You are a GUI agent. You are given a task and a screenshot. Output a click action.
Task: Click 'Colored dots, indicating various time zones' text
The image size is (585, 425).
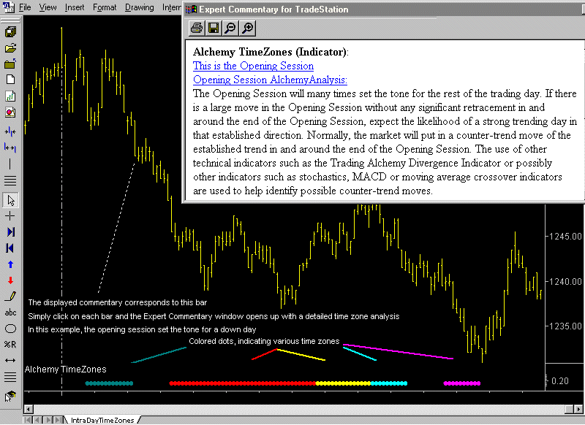264,341
